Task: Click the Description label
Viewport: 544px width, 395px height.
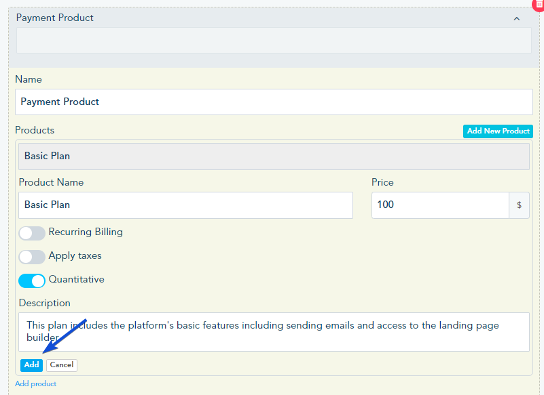Action: coord(44,303)
